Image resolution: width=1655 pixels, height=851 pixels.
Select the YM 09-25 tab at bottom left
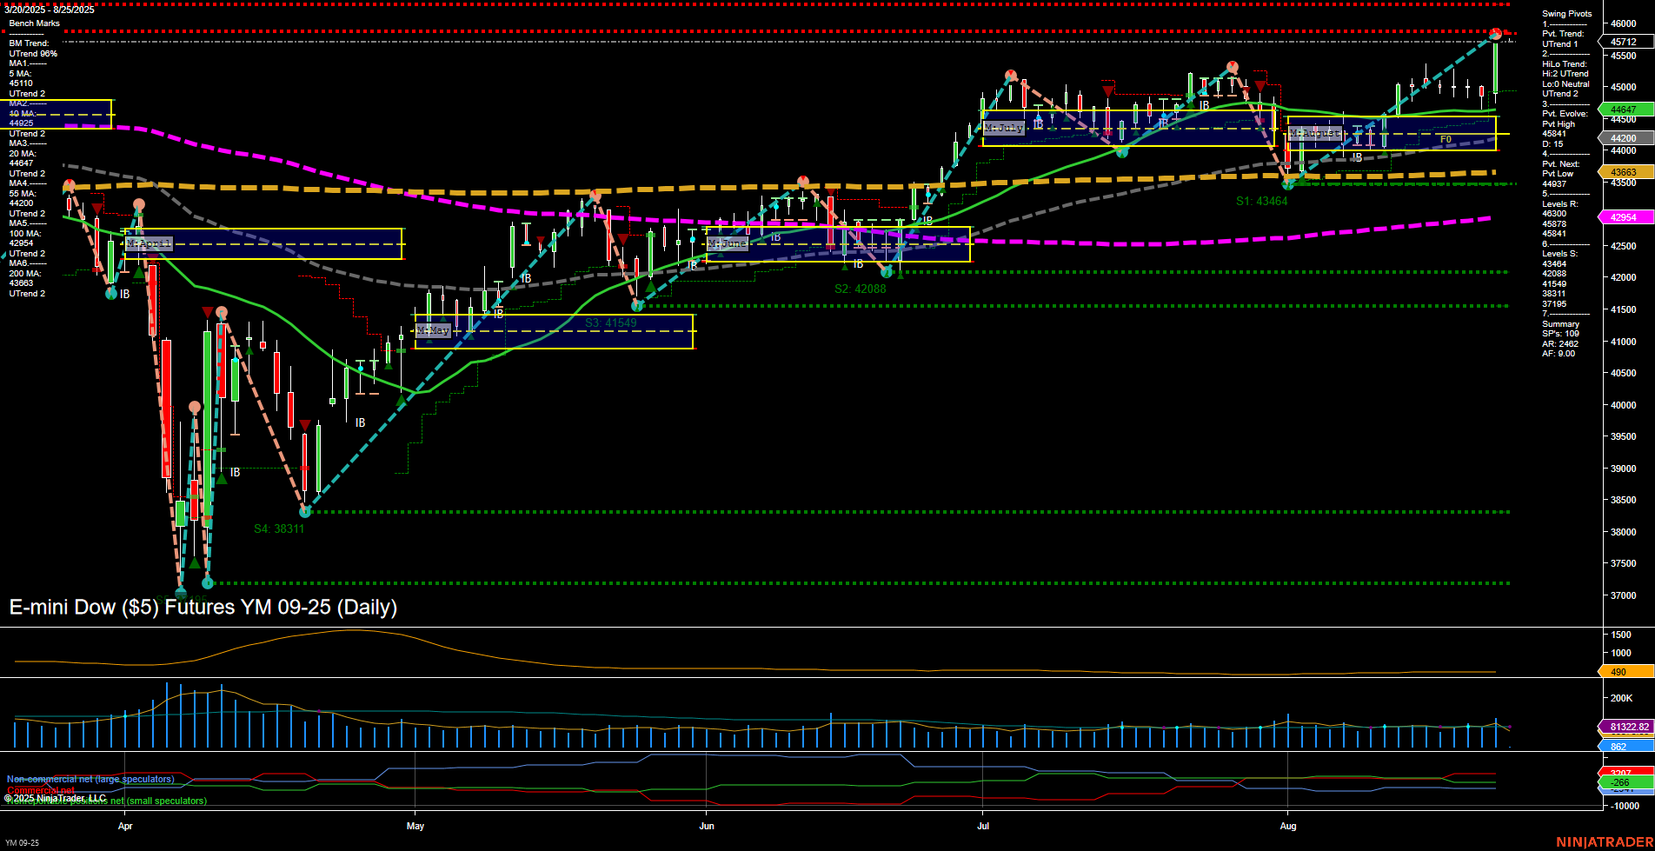(22, 841)
